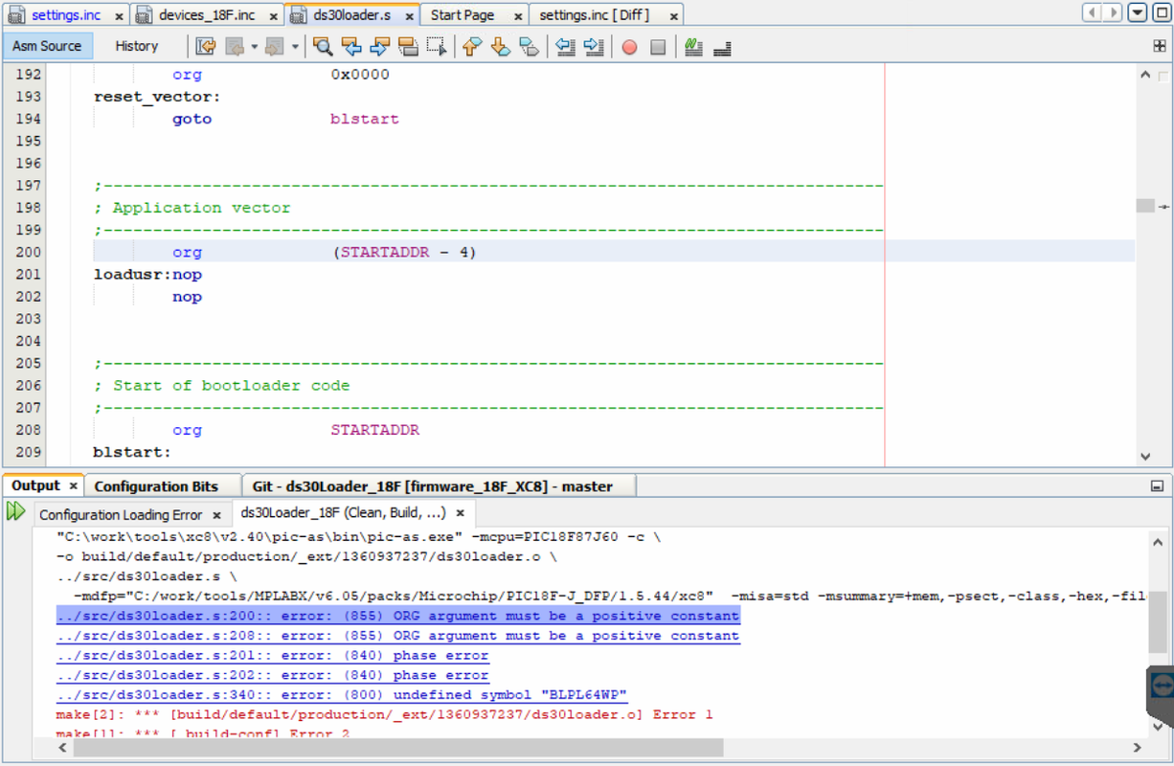Go to Next Bookmark icon
The width and height of the screenshot is (1174, 766).
click(501, 47)
